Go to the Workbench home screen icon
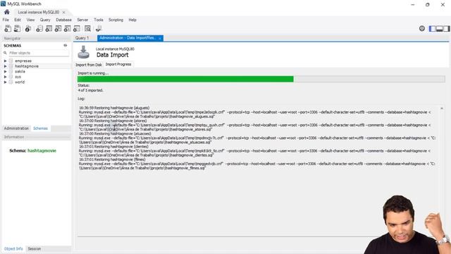451x254 pixels. coord(6,12)
